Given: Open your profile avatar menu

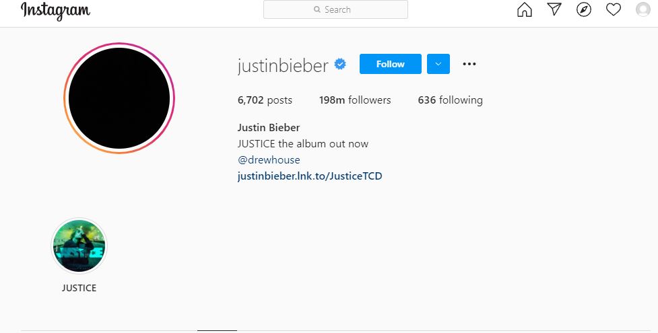Looking at the screenshot, I should point(643,9).
